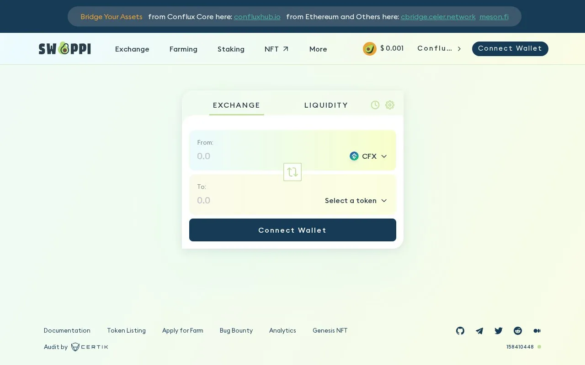The width and height of the screenshot is (585, 365).
Task: Switch to the LIQUIDITY tab
Action: click(326, 105)
